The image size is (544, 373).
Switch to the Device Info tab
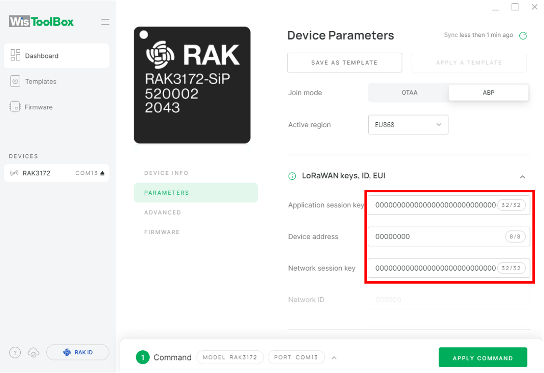point(167,173)
